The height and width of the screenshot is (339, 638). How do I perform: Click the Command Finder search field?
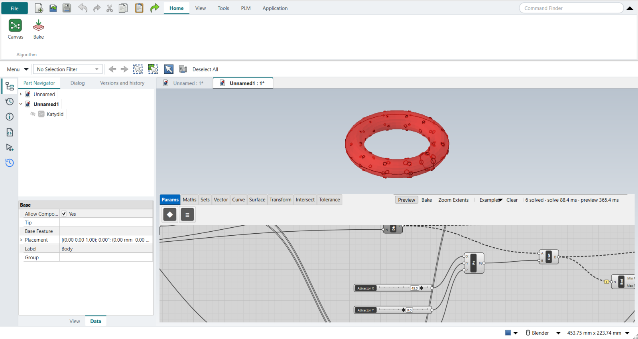click(x=571, y=8)
